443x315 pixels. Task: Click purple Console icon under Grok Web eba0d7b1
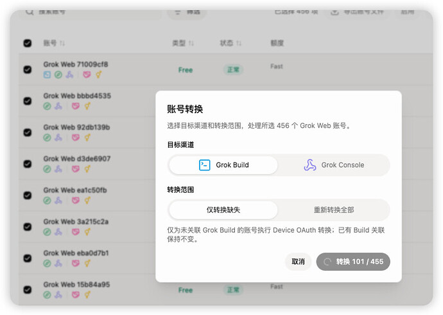pos(58,264)
